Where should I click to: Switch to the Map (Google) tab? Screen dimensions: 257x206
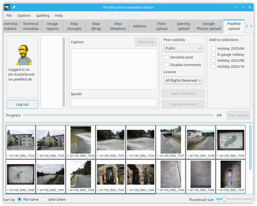[74, 26]
